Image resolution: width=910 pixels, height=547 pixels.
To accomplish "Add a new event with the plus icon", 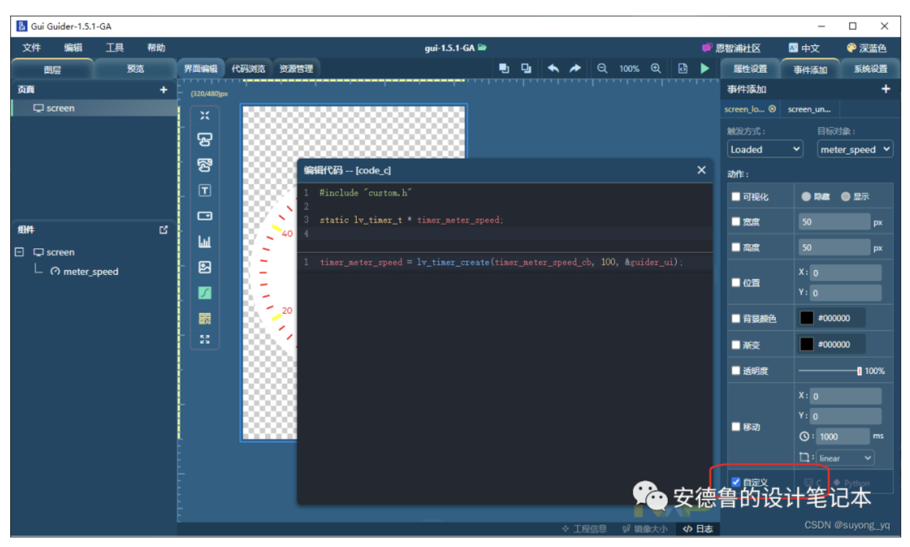I will click(886, 89).
